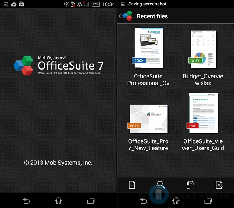The width and height of the screenshot is (234, 208).
Task: Tap the 'Recent files' header title
Action: click(x=152, y=16)
